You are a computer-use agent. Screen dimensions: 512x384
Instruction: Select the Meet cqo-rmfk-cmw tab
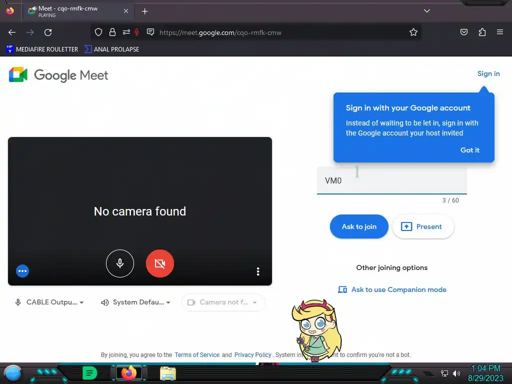click(77, 11)
